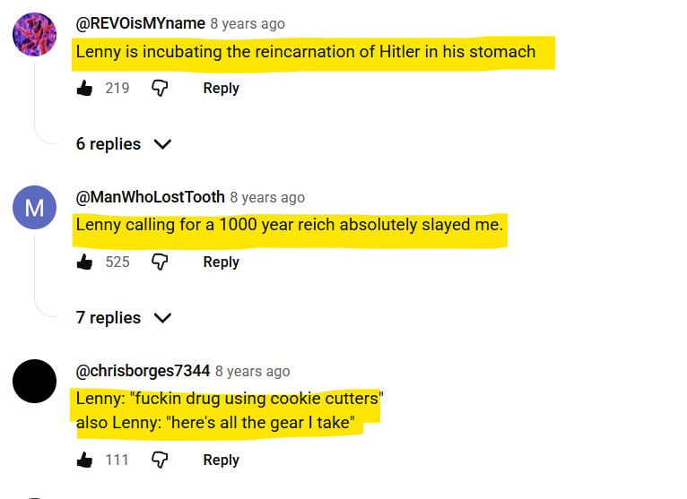Click the @REVOisMYname username link
Image resolution: width=687 pixels, height=499 pixels.
click(140, 23)
